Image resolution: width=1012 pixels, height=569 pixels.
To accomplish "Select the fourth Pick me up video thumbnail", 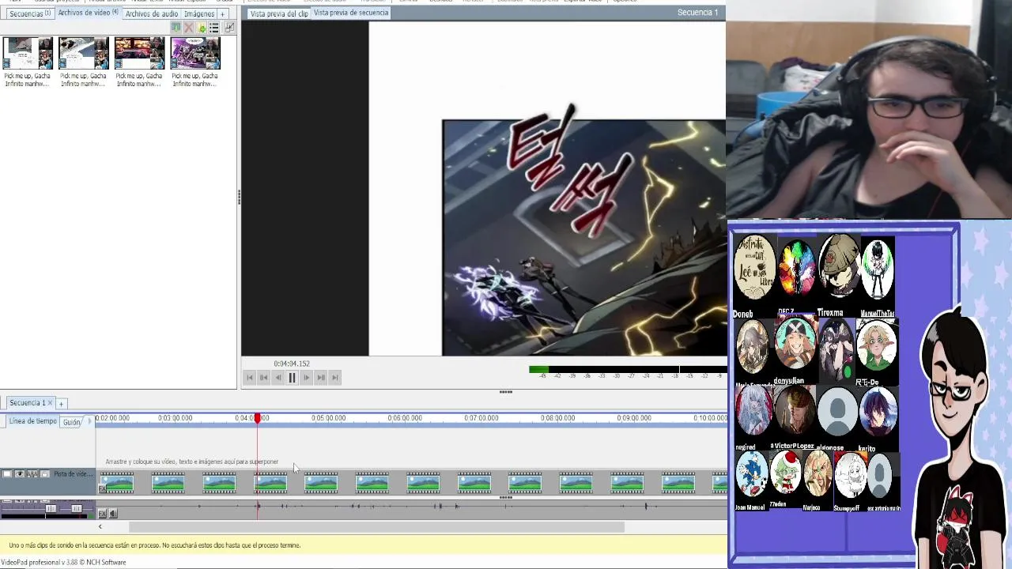I will 195,54.
